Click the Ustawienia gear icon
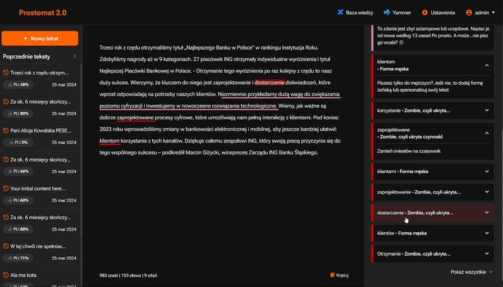This screenshot has width=503, height=287. 425,13
